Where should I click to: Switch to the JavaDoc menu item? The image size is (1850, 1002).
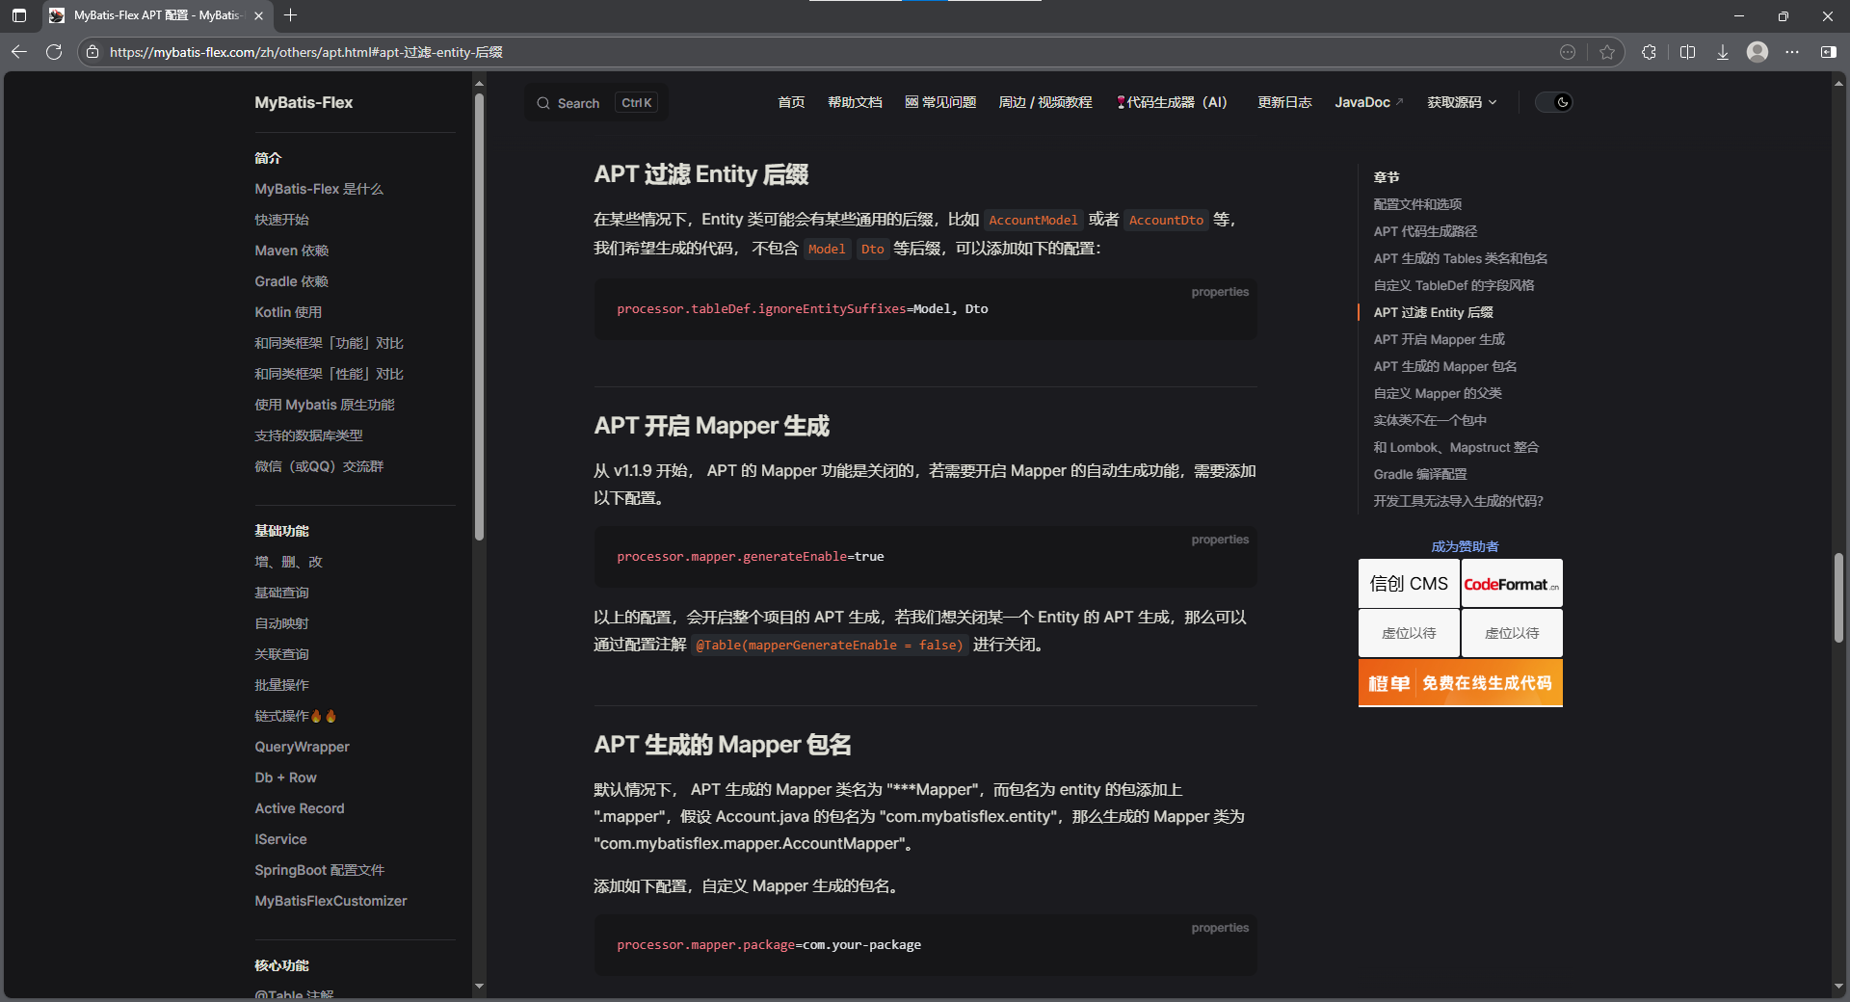pos(1362,102)
